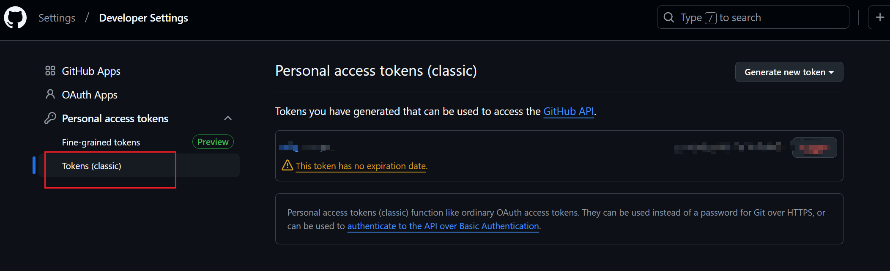Collapse the Personal access tokens section chevron
The image size is (890, 271).
click(x=228, y=118)
